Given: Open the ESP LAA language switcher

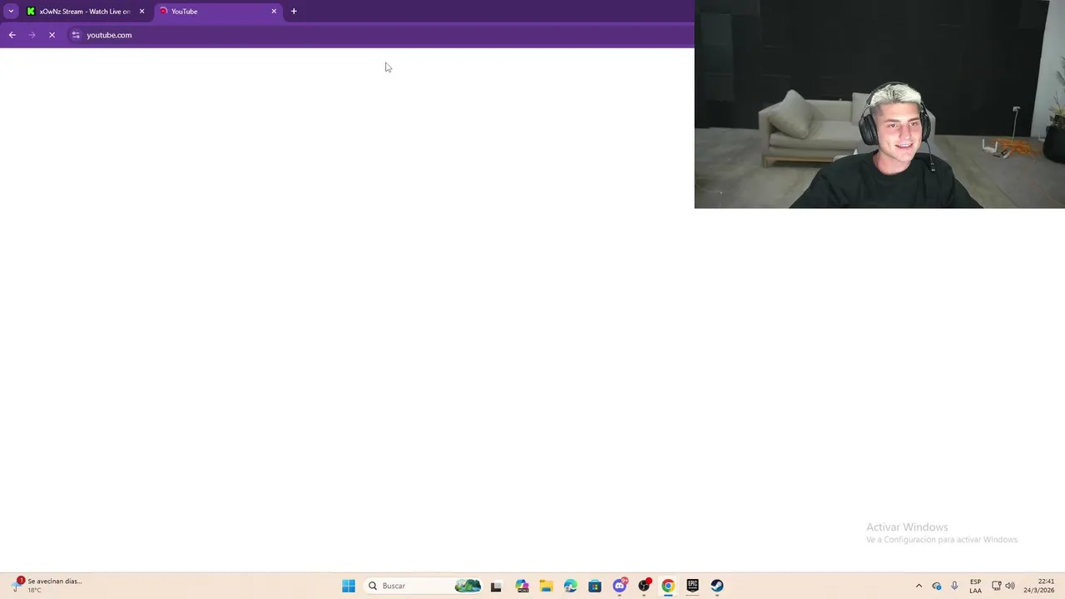Looking at the screenshot, I should pyautogui.click(x=975, y=586).
